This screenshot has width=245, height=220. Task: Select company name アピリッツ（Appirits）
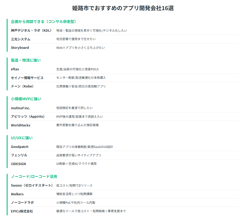(x=28, y=117)
